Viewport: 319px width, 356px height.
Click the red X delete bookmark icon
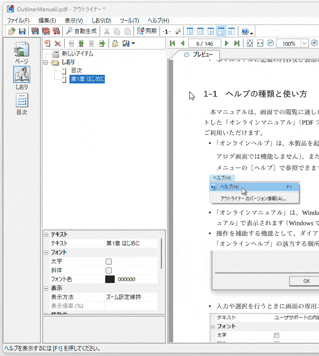57,44
